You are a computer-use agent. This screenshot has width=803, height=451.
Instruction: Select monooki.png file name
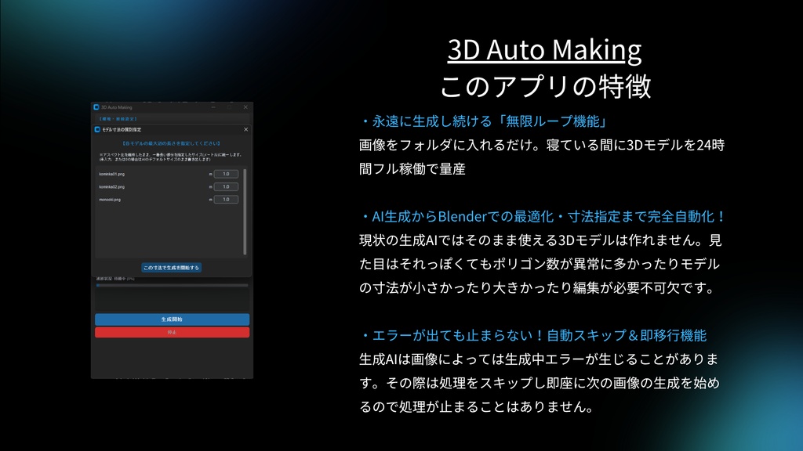pyautogui.click(x=110, y=200)
